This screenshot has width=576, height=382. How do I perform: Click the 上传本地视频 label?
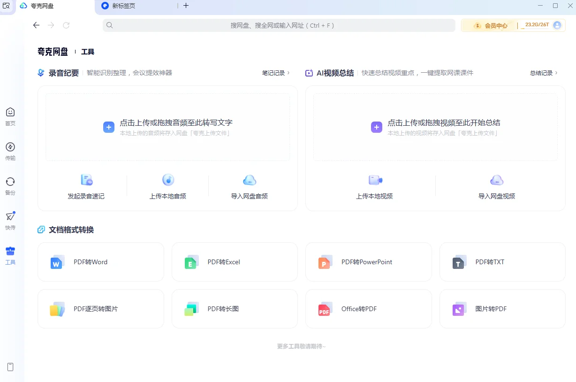click(375, 196)
